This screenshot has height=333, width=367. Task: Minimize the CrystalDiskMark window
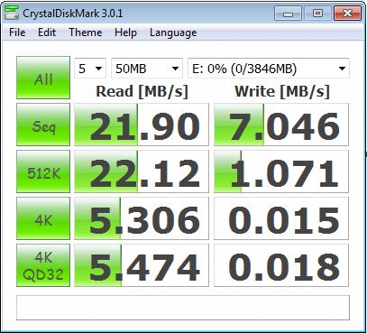[x=288, y=14]
